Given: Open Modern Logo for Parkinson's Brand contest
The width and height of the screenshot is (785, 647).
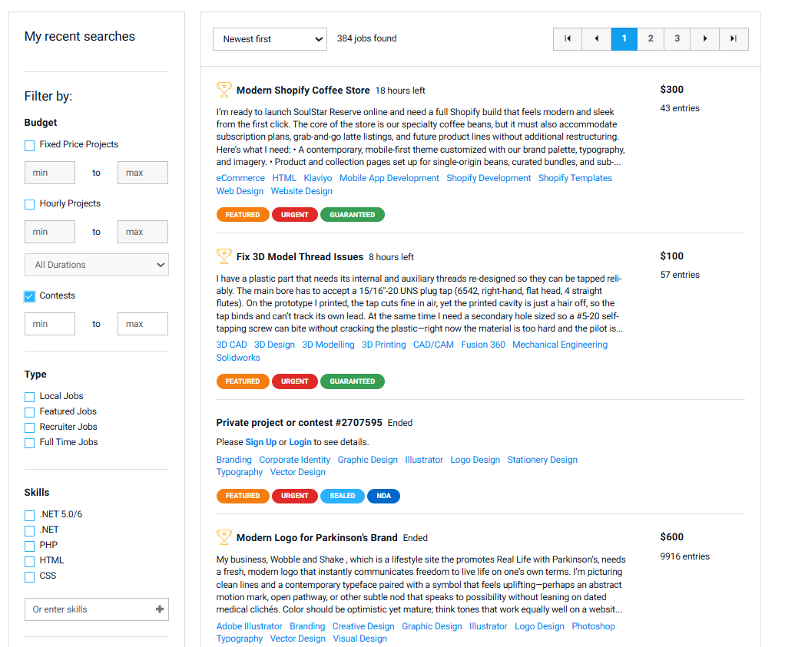Looking at the screenshot, I should [316, 537].
